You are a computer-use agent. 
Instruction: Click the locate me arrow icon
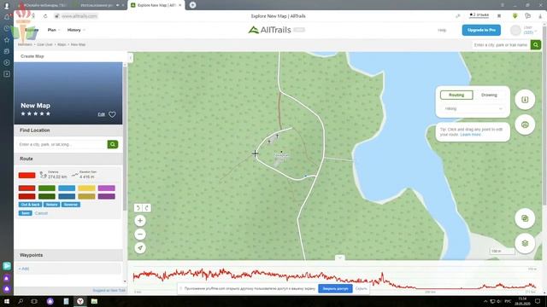point(140,248)
